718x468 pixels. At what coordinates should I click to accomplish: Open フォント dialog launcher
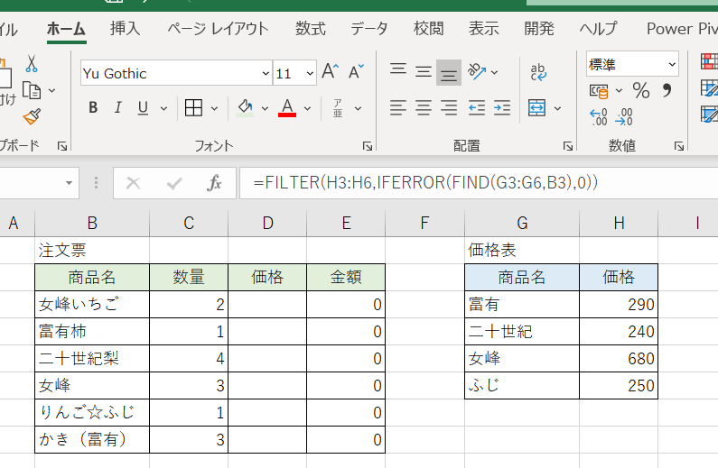coord(368,146)
